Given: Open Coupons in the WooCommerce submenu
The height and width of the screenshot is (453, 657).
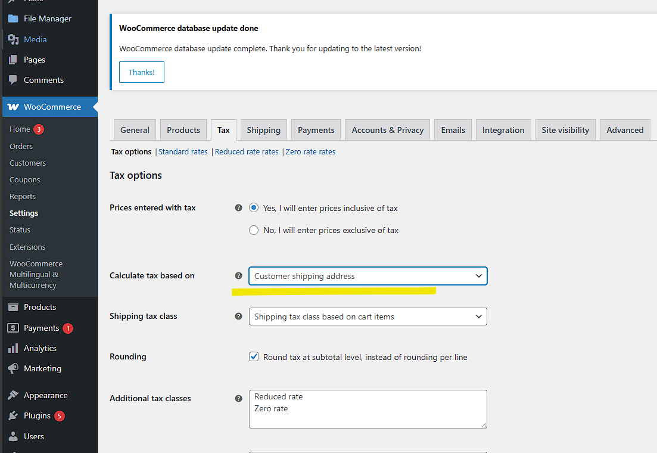Looking at the screenshot, I should tap(25, 179).
